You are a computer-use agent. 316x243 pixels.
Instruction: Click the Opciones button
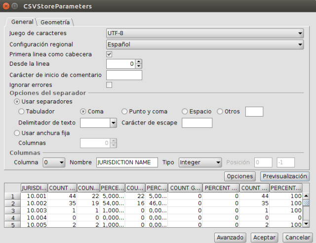[239, 176]
